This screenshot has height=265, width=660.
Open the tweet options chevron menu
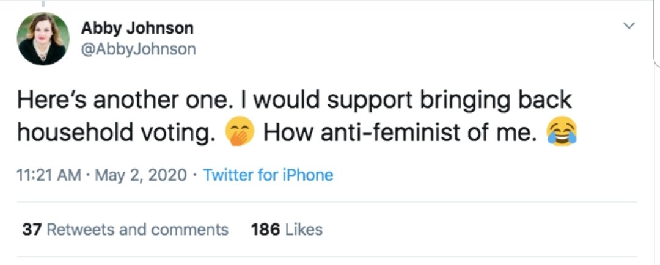pyautogui.click(x=628, y=26)
